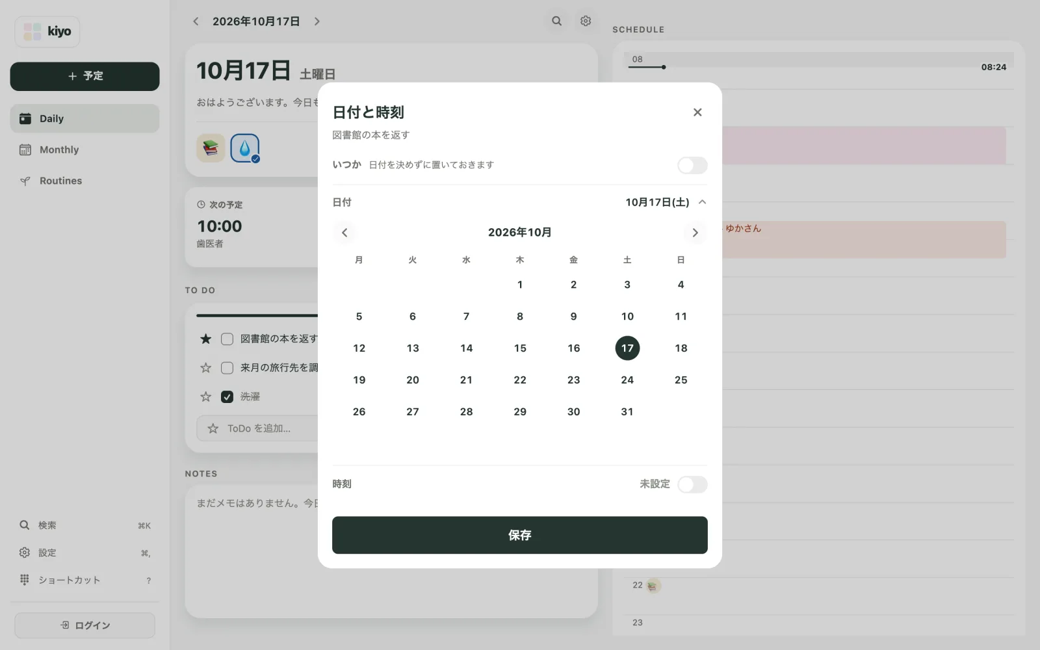Select October 24 in the calendar

click(627, 380)
